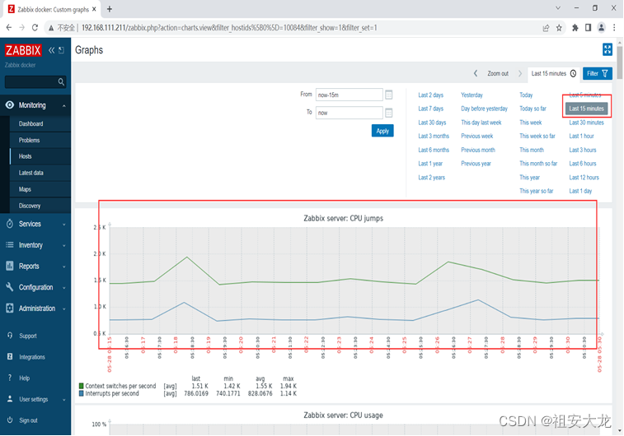This screenshot has height=436, width=624.
Task: Click the browser address bar URL
Action: click(229, 28)
